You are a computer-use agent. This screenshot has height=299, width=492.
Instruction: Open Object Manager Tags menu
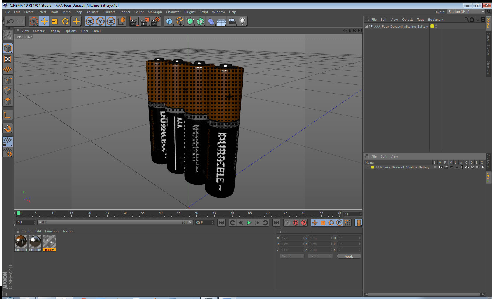click(x=421, y=20)
